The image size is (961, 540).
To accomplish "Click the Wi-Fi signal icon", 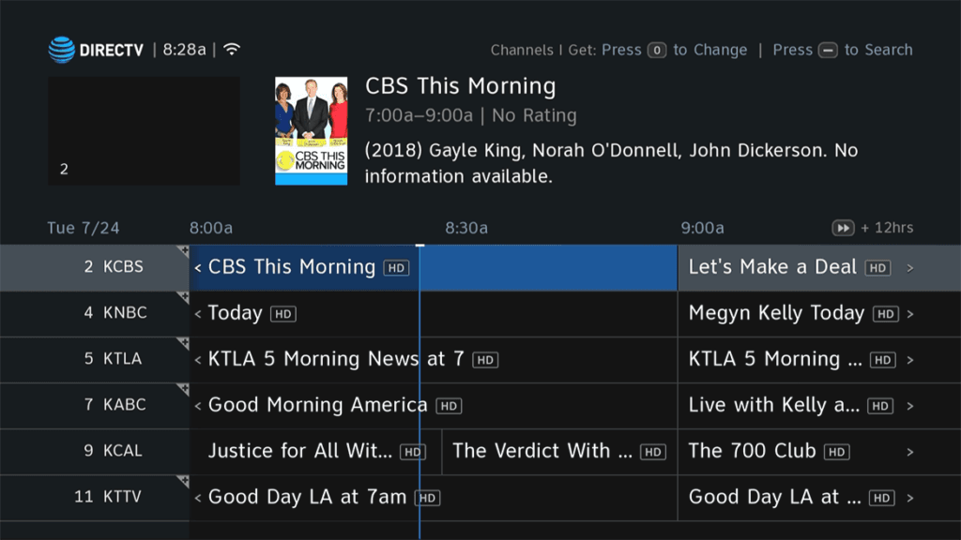I will [x=232, y=49].
